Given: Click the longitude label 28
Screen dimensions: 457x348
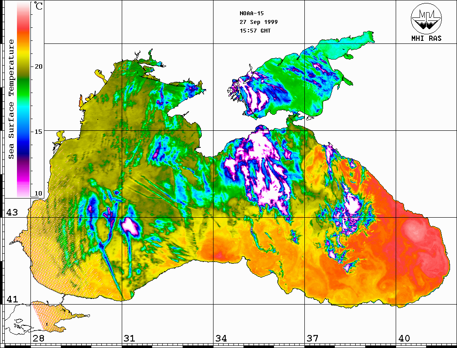Looking at the screenshot, I should 38,338.
